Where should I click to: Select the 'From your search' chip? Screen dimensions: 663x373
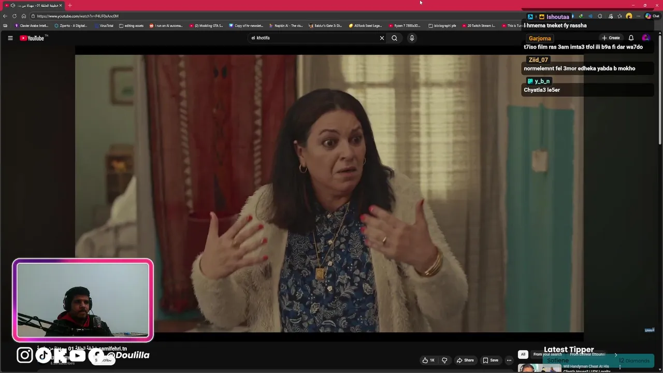click(547, 354)
